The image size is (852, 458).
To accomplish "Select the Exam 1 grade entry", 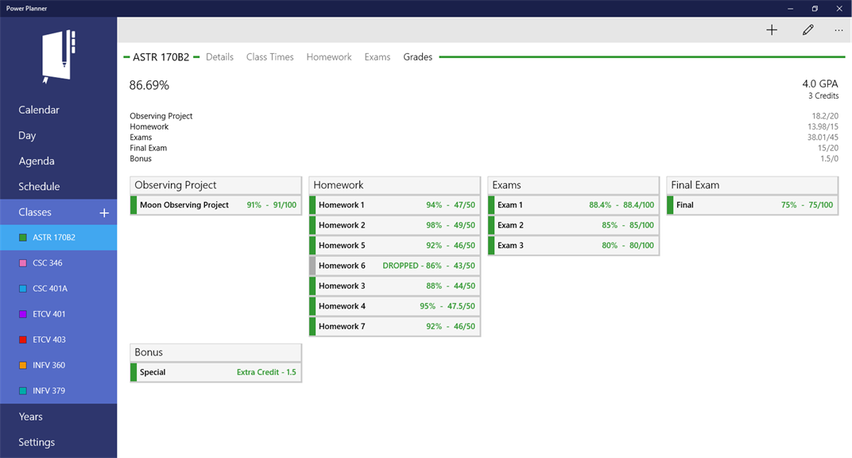I will pos(574,204).
